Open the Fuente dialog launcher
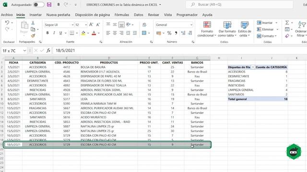The image size is (307, 172). click(x=101, y=42)
